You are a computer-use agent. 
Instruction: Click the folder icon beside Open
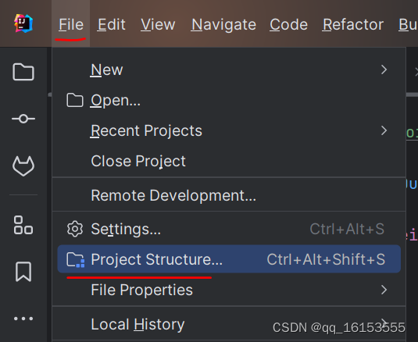(75, 100)
